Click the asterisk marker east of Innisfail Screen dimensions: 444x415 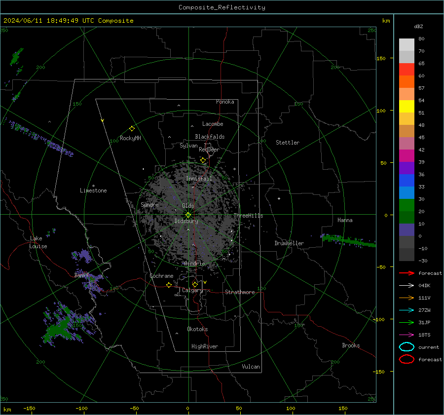point(234,169)
